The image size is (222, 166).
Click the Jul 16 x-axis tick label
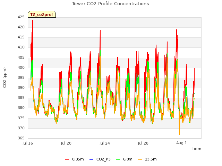[27, 143]
